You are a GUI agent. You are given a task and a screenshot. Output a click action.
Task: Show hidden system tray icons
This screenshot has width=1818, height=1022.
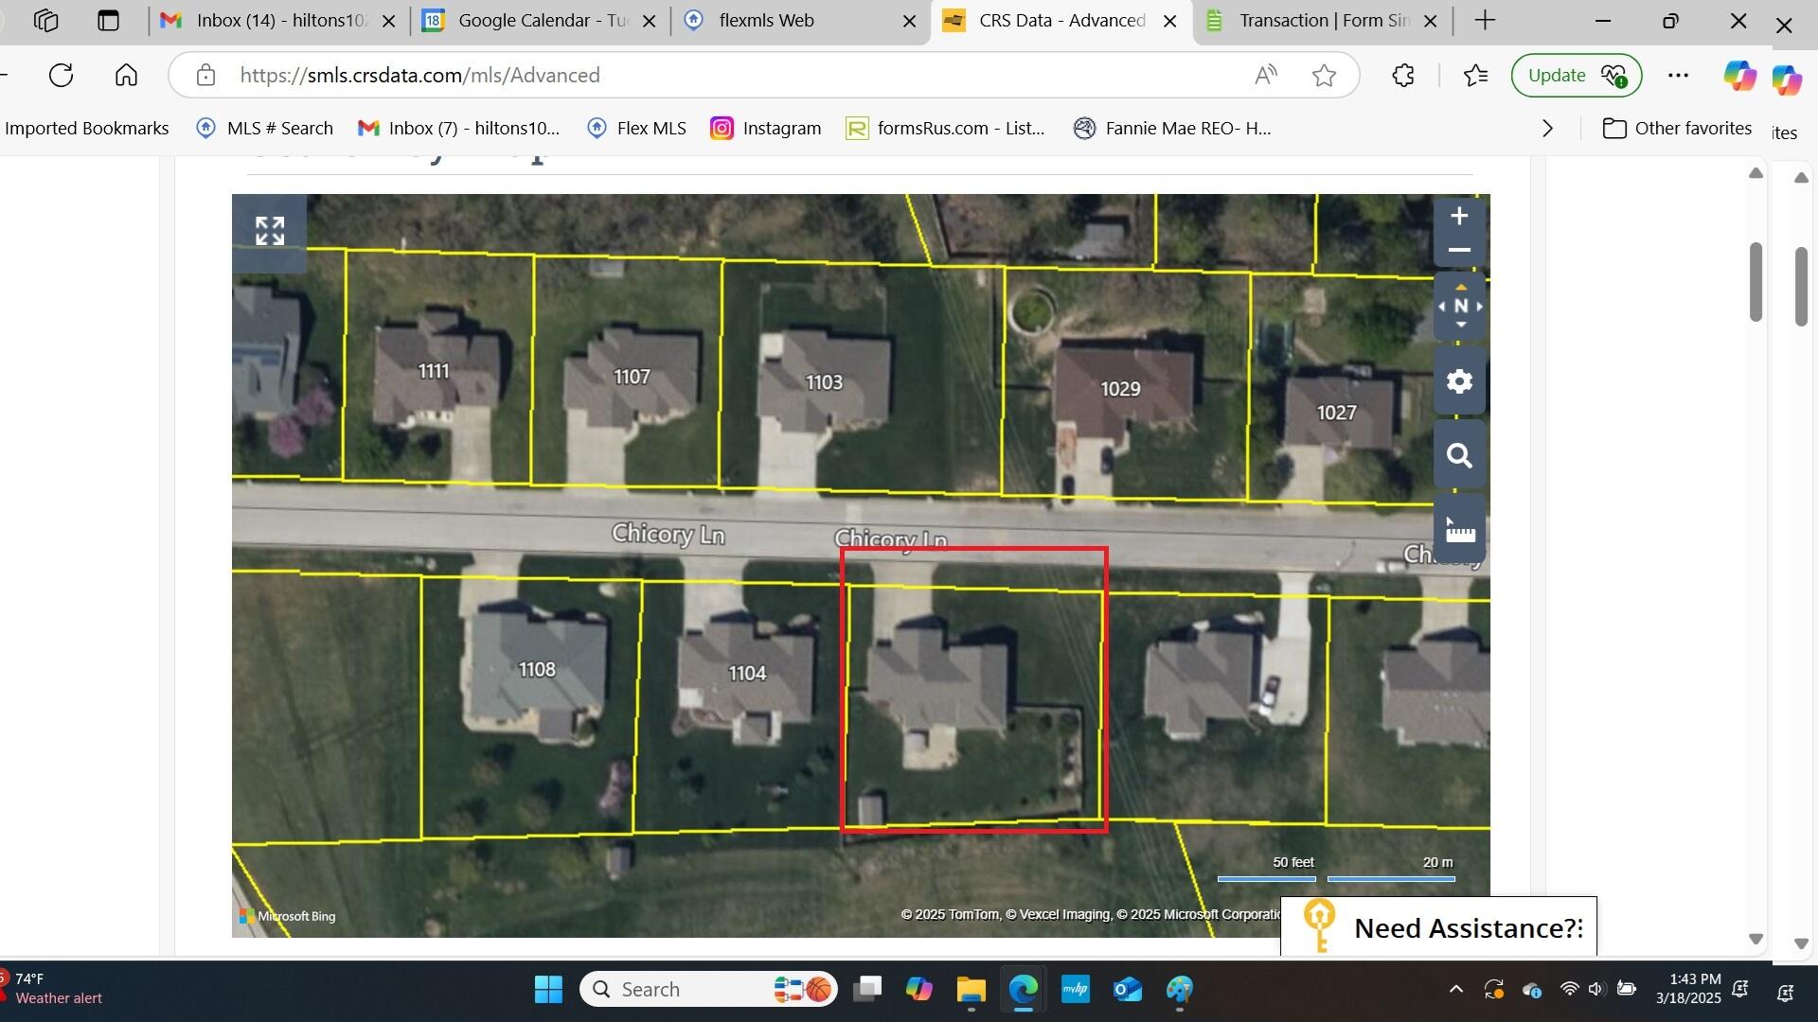pos(1456,990)
